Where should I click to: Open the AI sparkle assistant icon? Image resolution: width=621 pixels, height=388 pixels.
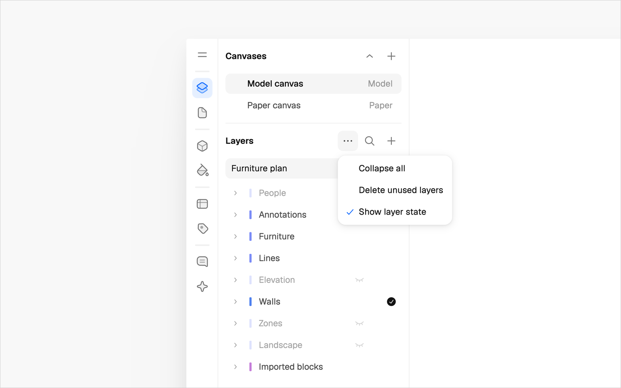coord(202,287)
